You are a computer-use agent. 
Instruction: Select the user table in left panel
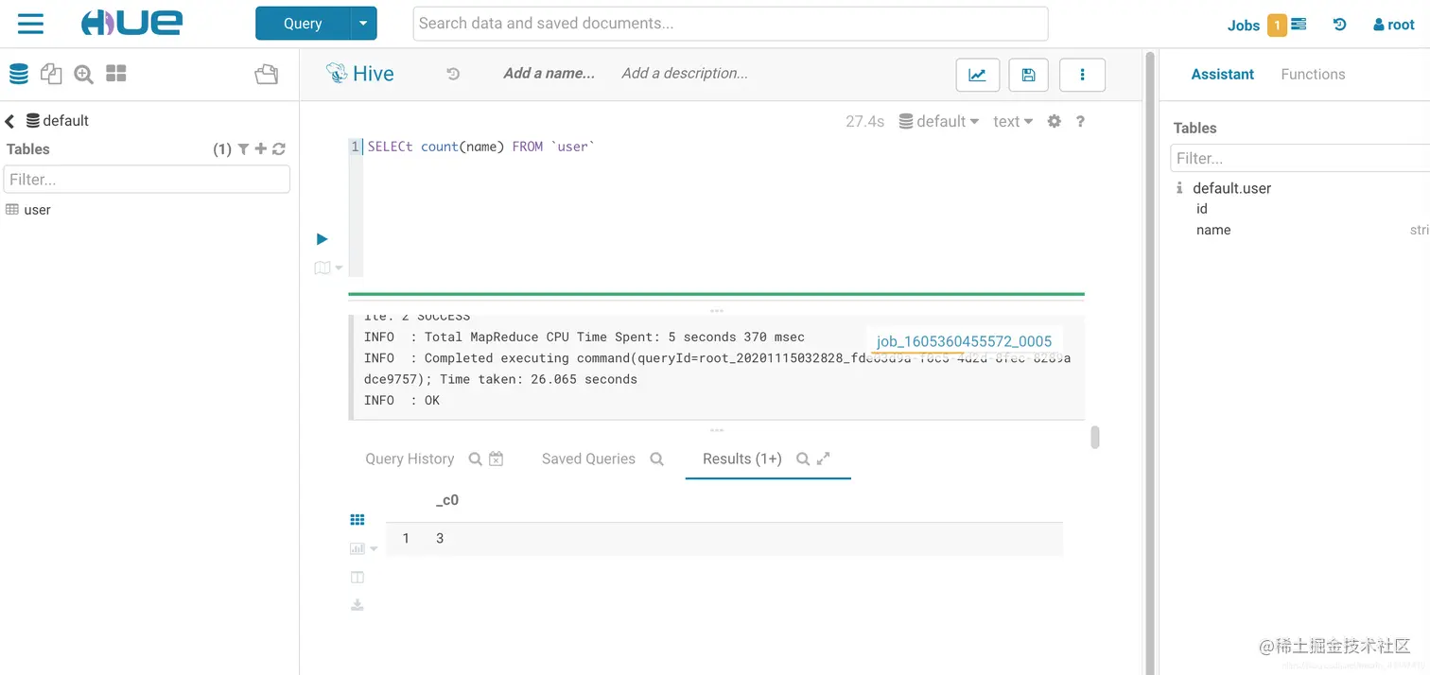(x=38, y=210)
